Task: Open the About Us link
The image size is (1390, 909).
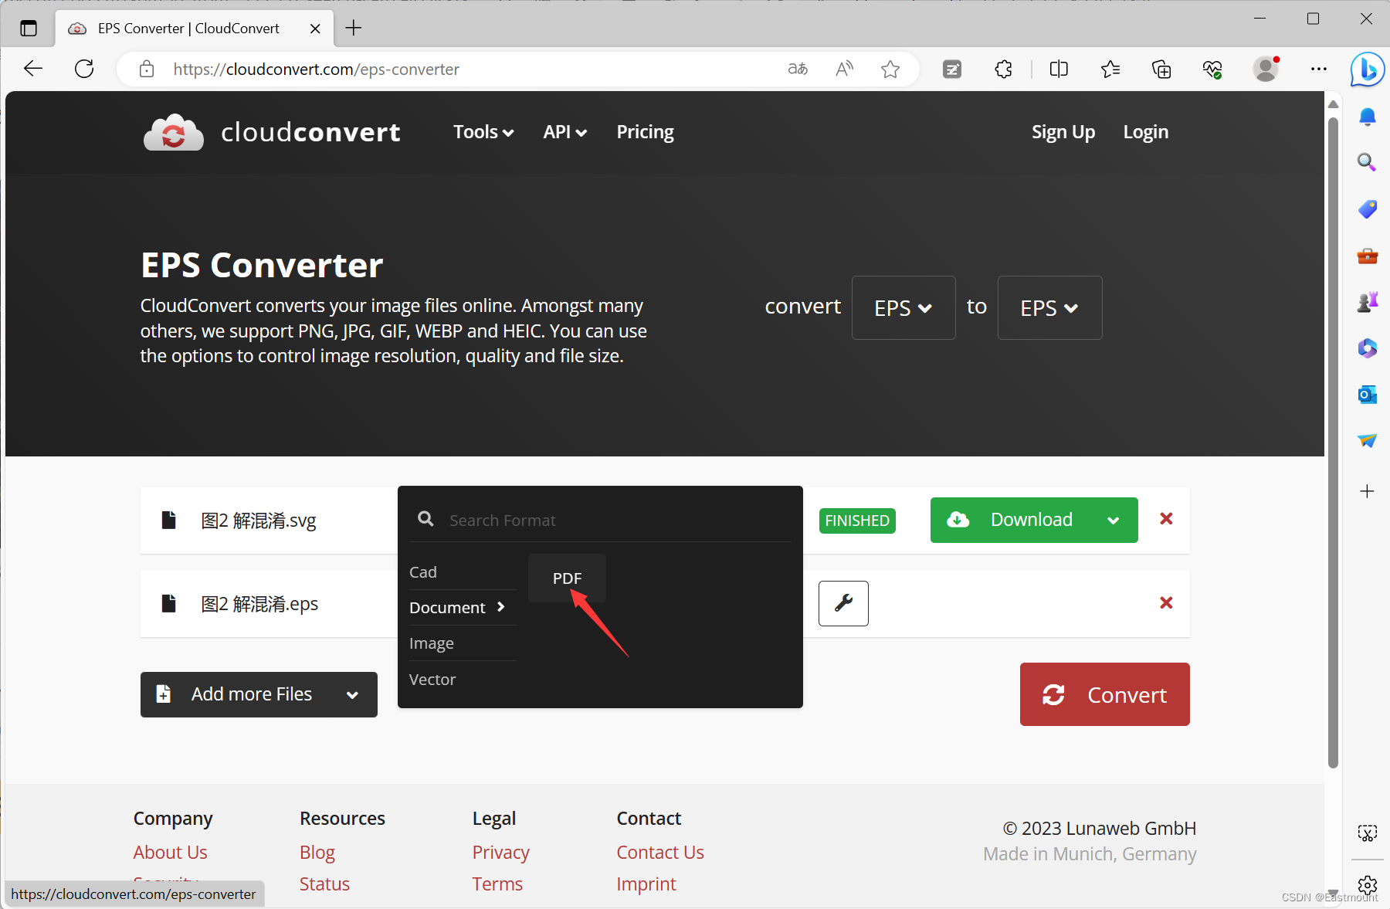Action: pos(170,853)
